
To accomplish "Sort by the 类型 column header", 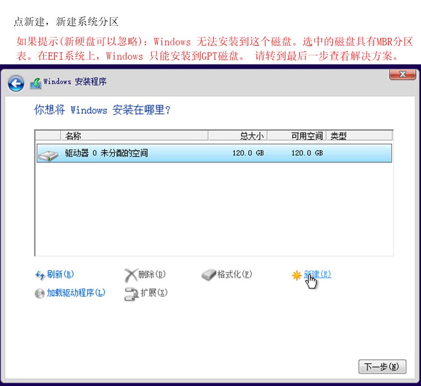I will 359,136.
